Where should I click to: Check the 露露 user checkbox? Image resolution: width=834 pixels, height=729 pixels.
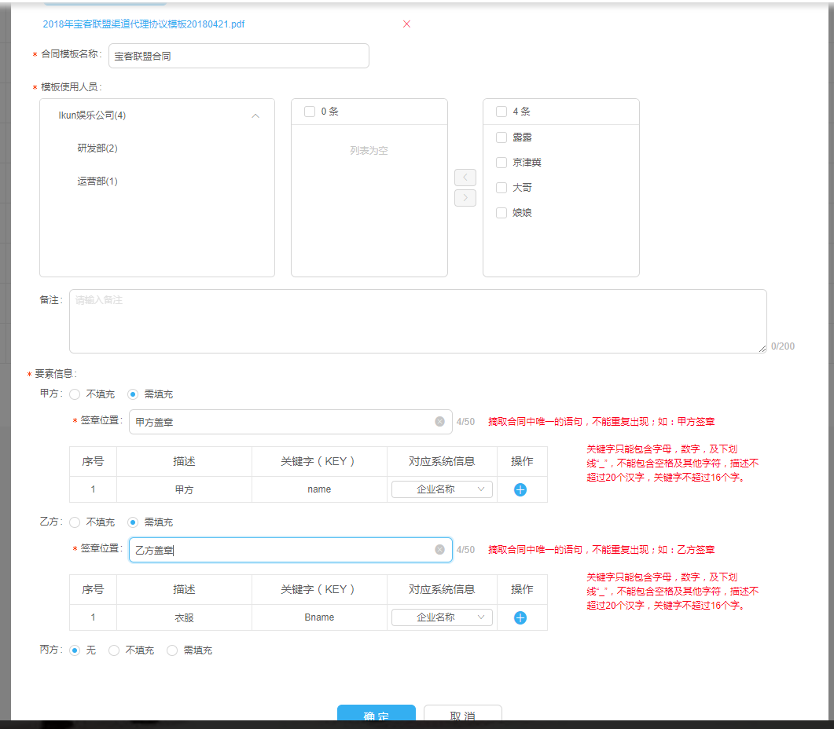[502, 137]
